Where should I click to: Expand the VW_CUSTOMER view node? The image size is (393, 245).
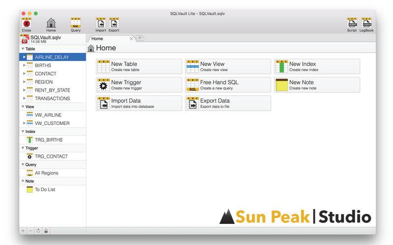pyautogui.click(x=24, y=123)
